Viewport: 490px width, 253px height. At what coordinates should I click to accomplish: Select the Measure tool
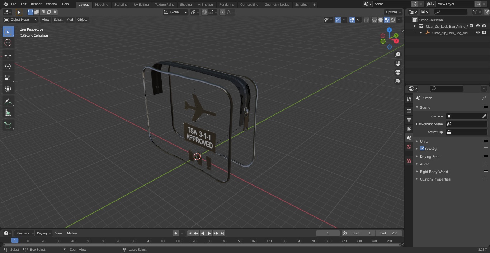(x=8, y=113)
